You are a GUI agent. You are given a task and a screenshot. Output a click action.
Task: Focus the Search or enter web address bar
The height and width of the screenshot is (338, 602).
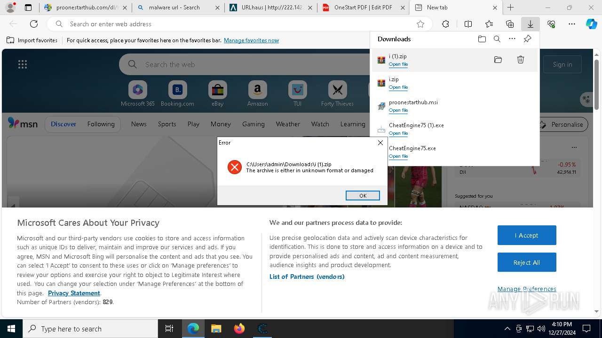click(240, 24)
